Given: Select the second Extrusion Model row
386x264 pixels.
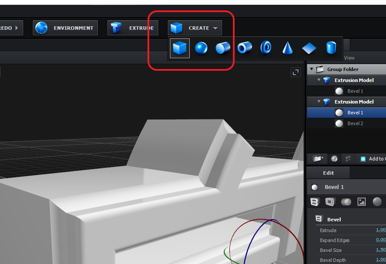Looking at the screenshot, I should click(347, 102).
